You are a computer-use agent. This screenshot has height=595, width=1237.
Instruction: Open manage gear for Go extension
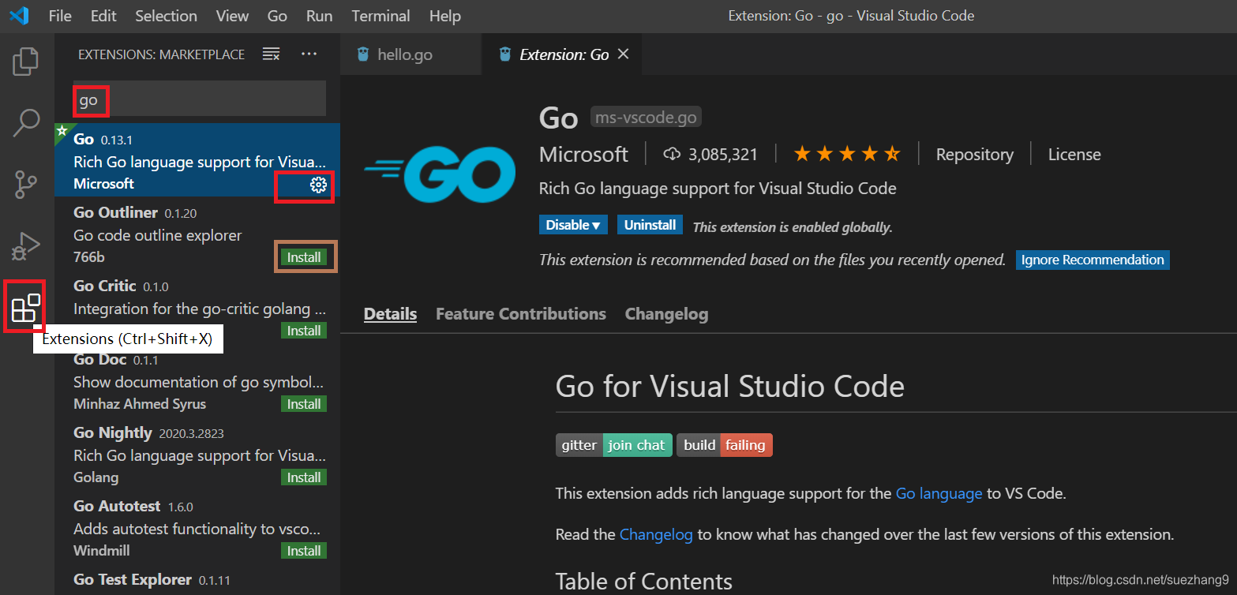coord(318,185)
